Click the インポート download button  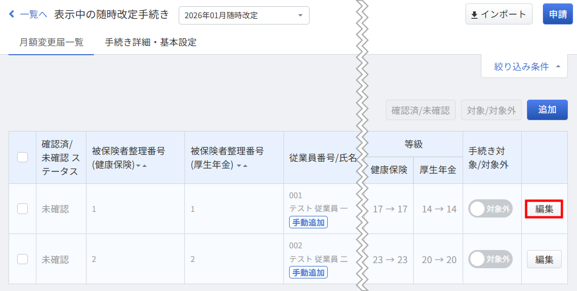coord(498,15)
